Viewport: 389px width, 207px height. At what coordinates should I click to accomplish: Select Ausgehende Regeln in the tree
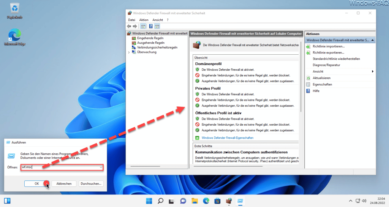(150, 43)
